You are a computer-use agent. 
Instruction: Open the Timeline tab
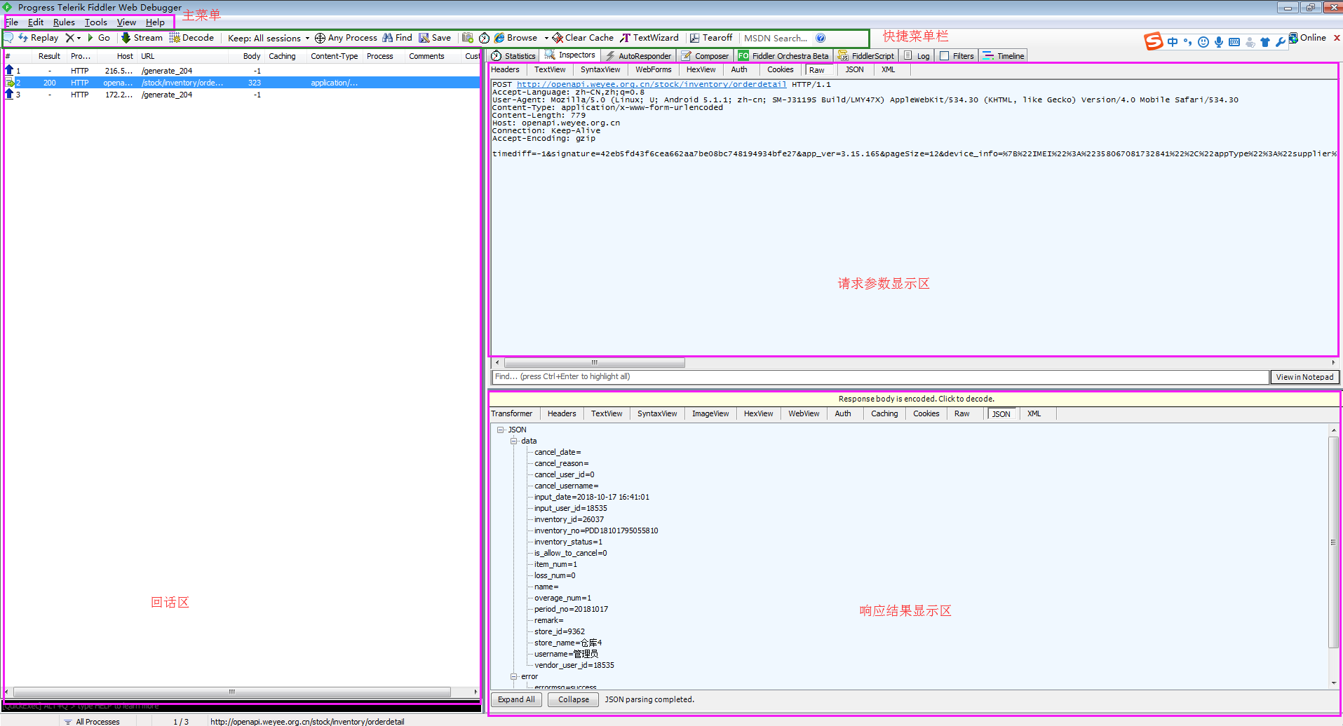tap(1004, 56)
